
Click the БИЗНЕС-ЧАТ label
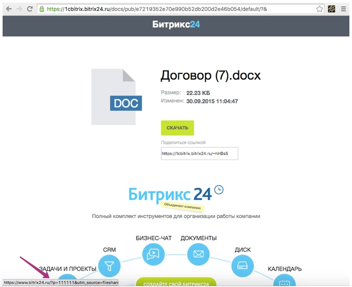pos(153,238)
